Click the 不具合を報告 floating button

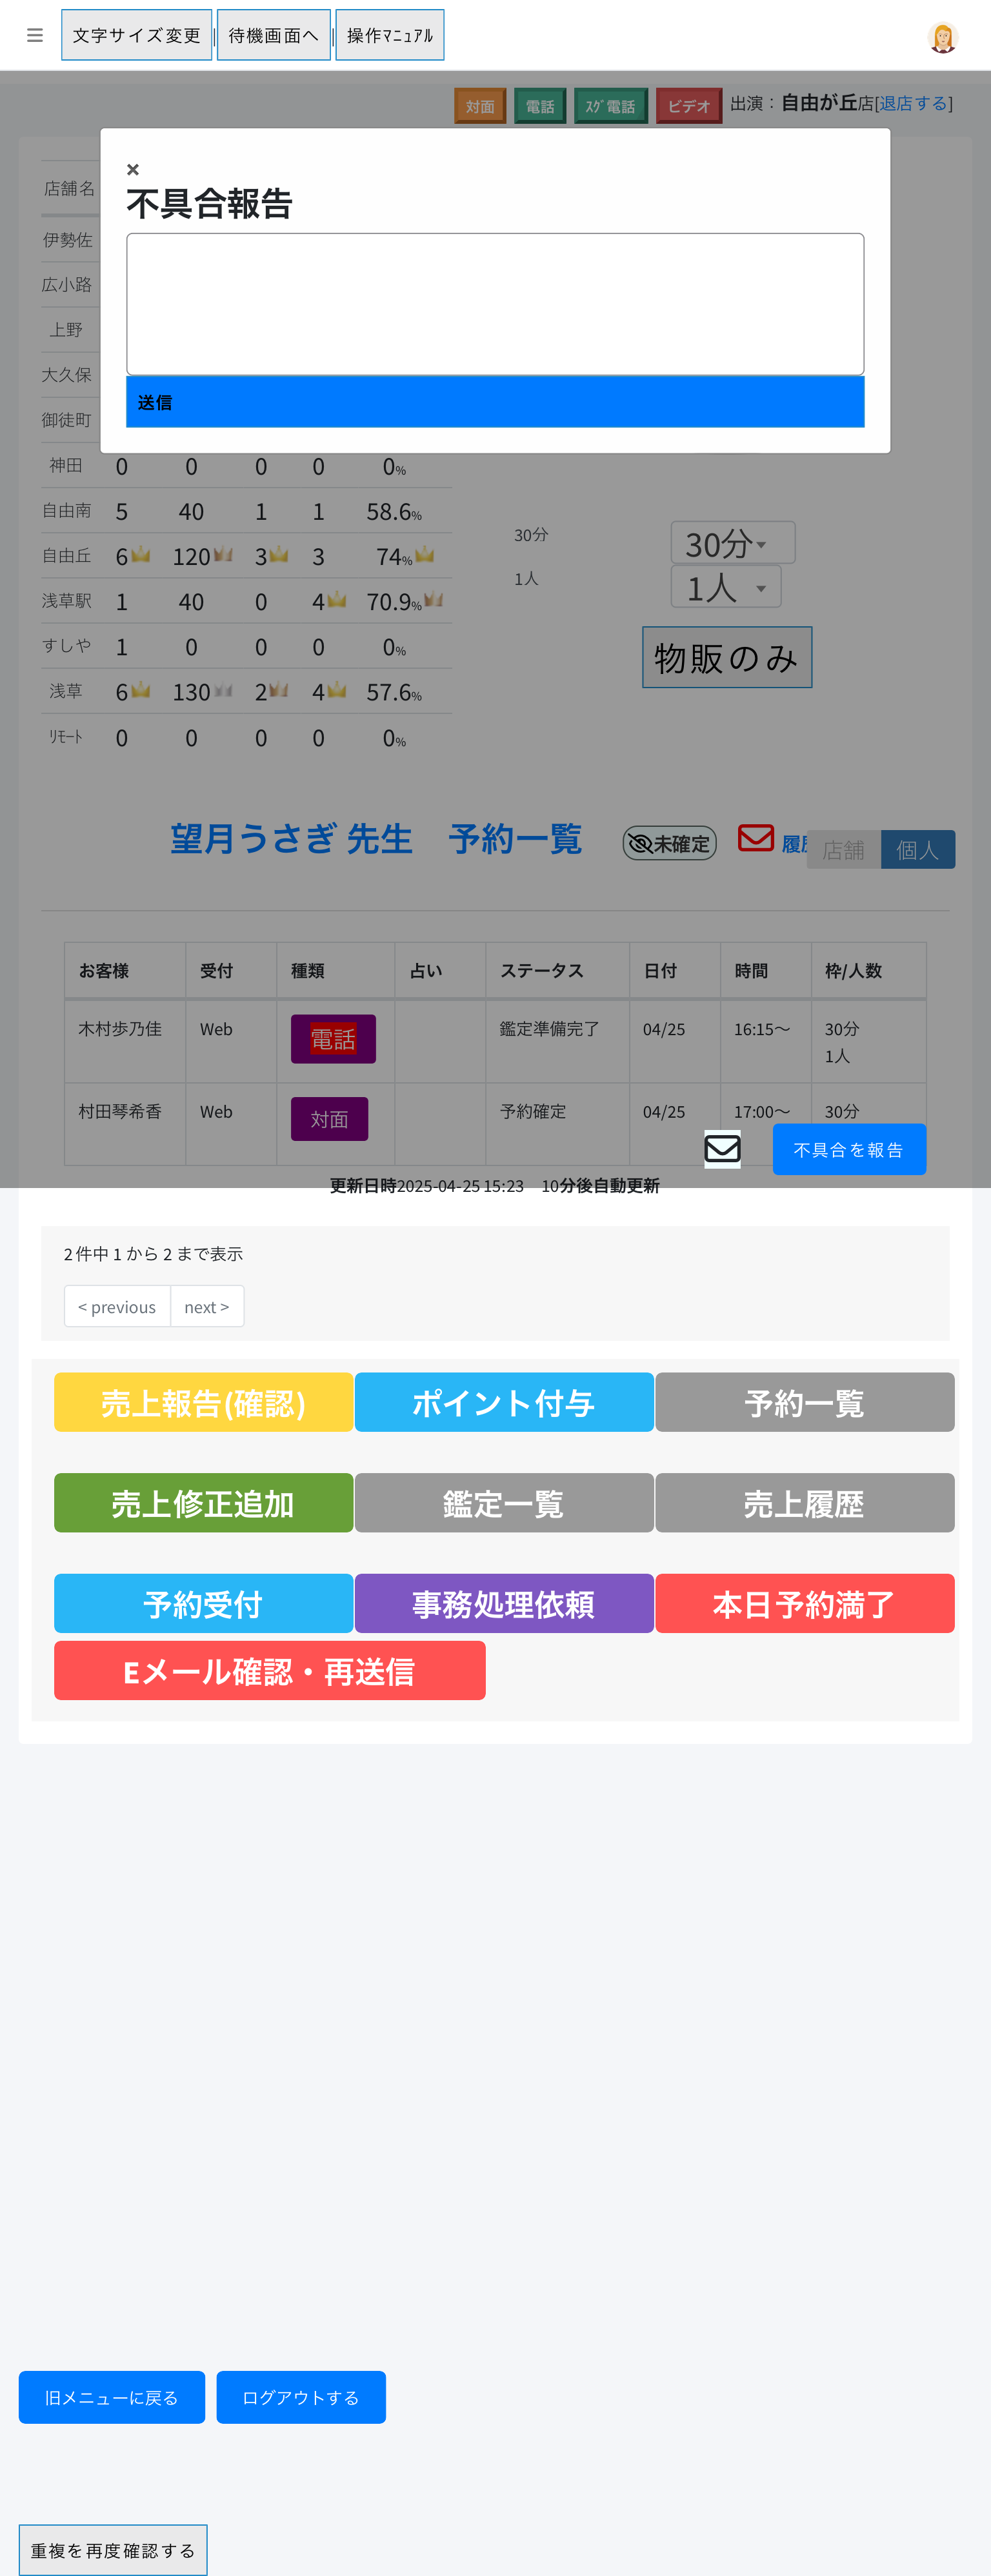tap(848, 1149)
